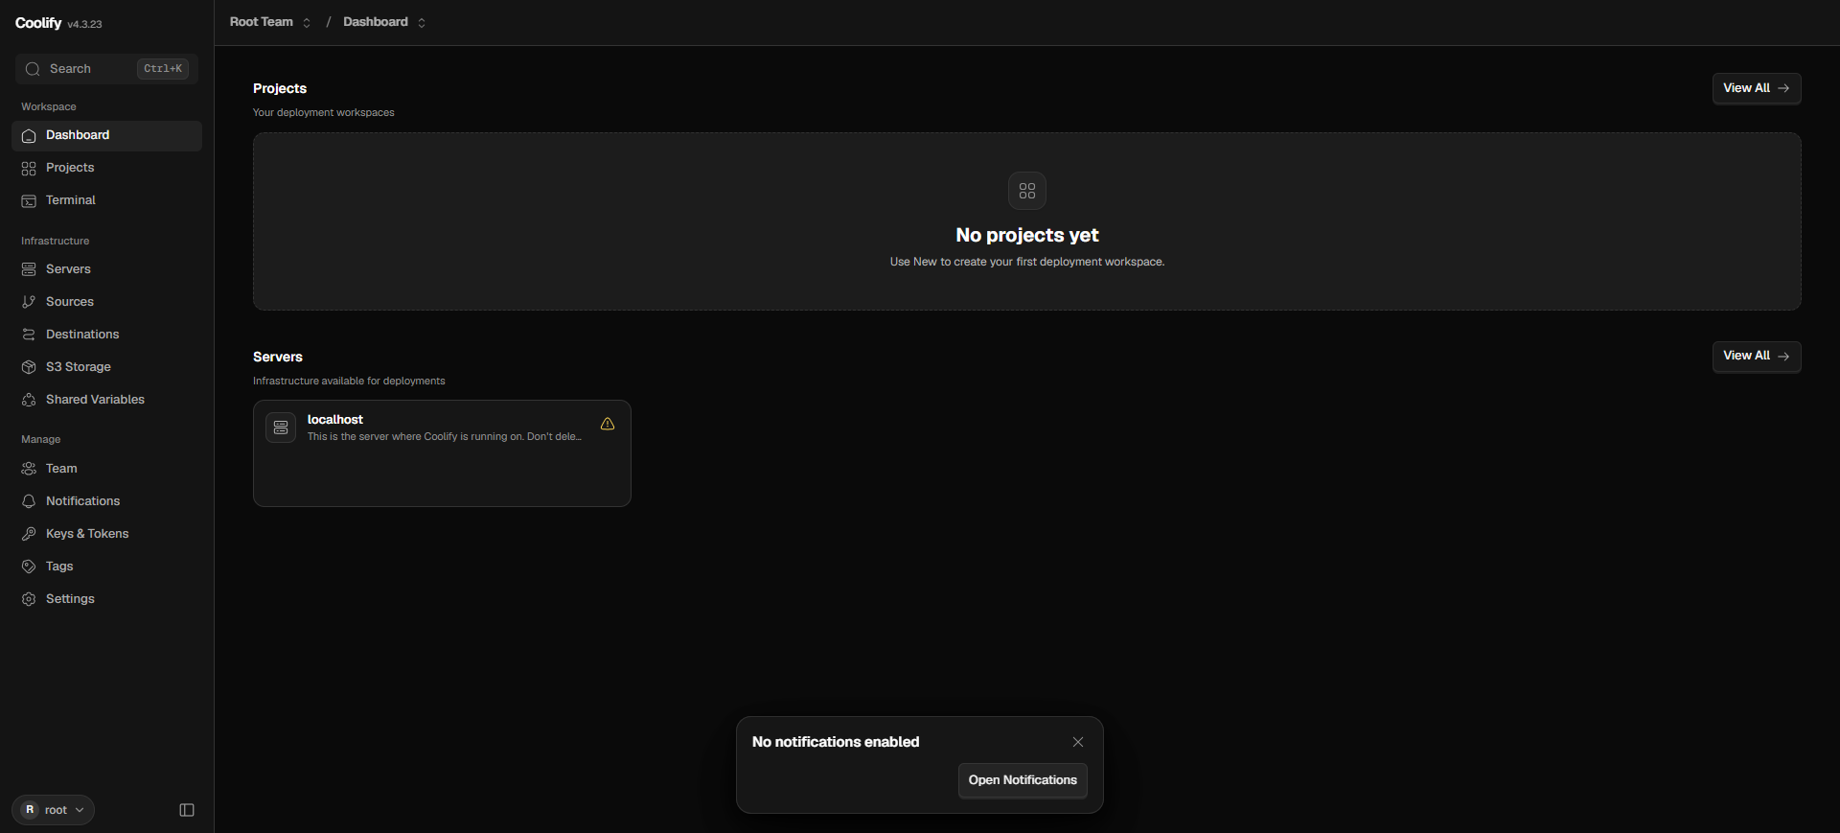1840x833 pixels.
Task: Click the v4.3.23 version label
Action: [84, 24]
